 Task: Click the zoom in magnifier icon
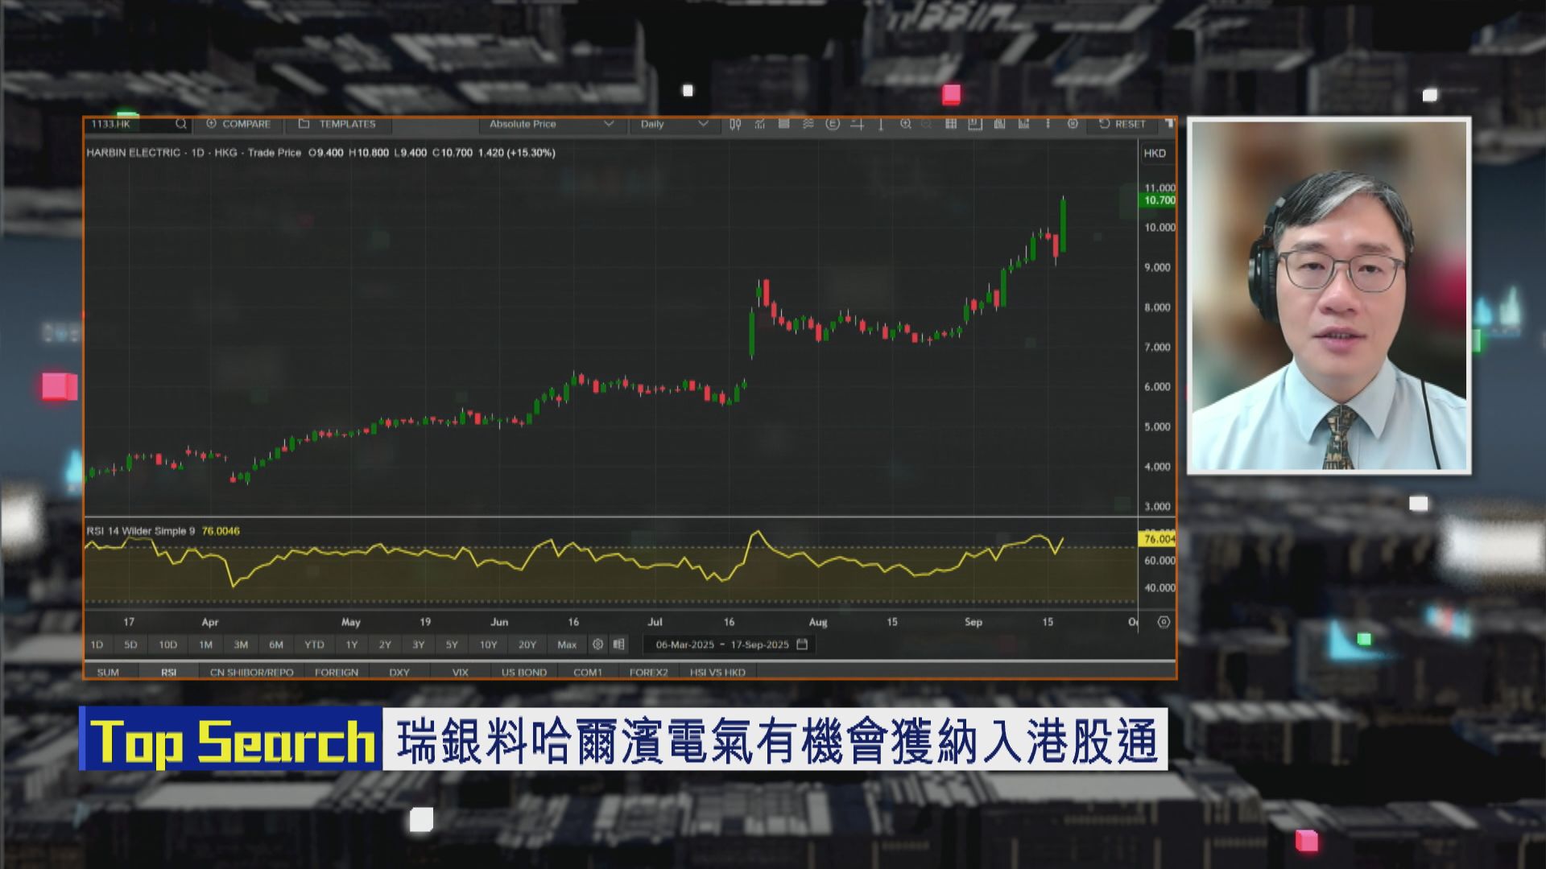pyautogui.click(x=905, y=125)
